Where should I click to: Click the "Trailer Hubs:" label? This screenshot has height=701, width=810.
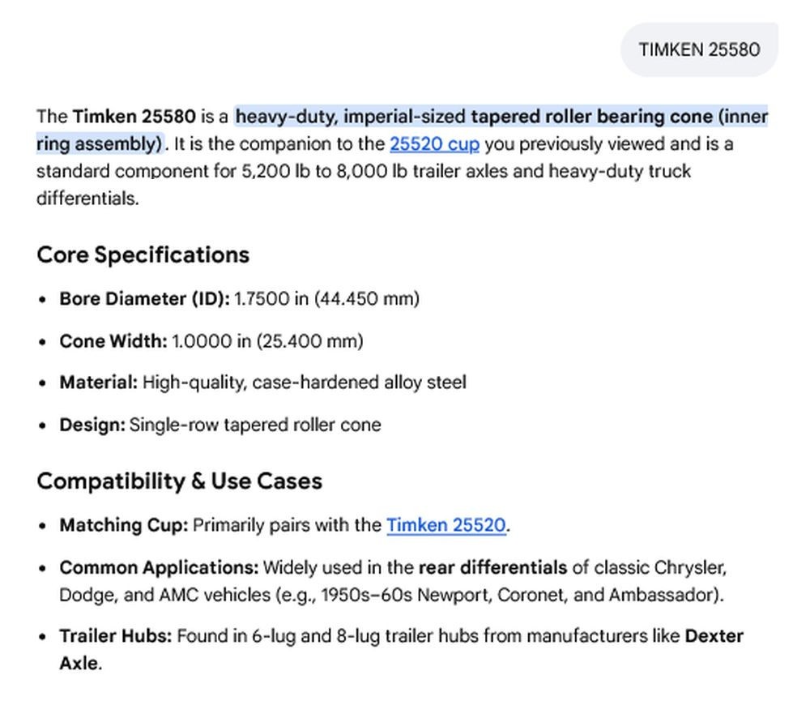coord(115,636)
